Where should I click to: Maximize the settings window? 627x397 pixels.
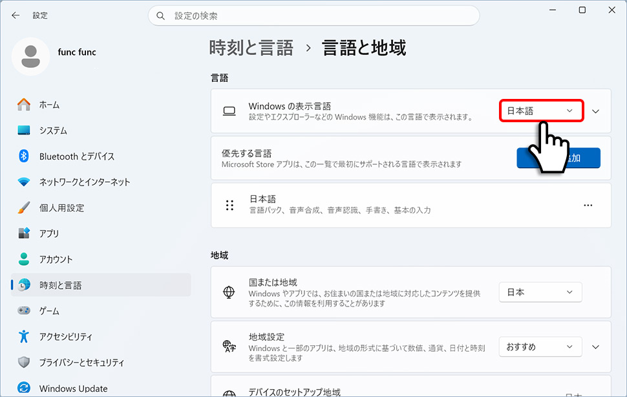coord(582,10)
